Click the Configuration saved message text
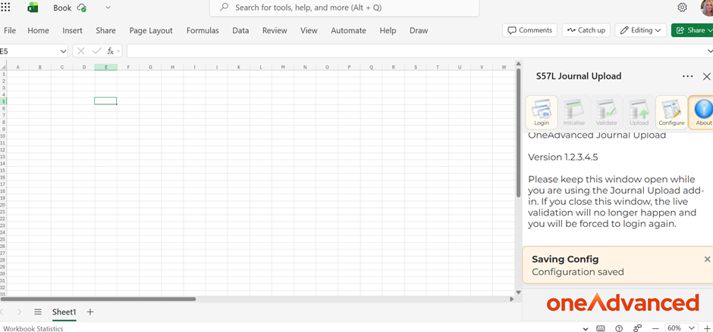Image resolution: width=713 pixels, height=332 pixels. [x=577, y=272]
